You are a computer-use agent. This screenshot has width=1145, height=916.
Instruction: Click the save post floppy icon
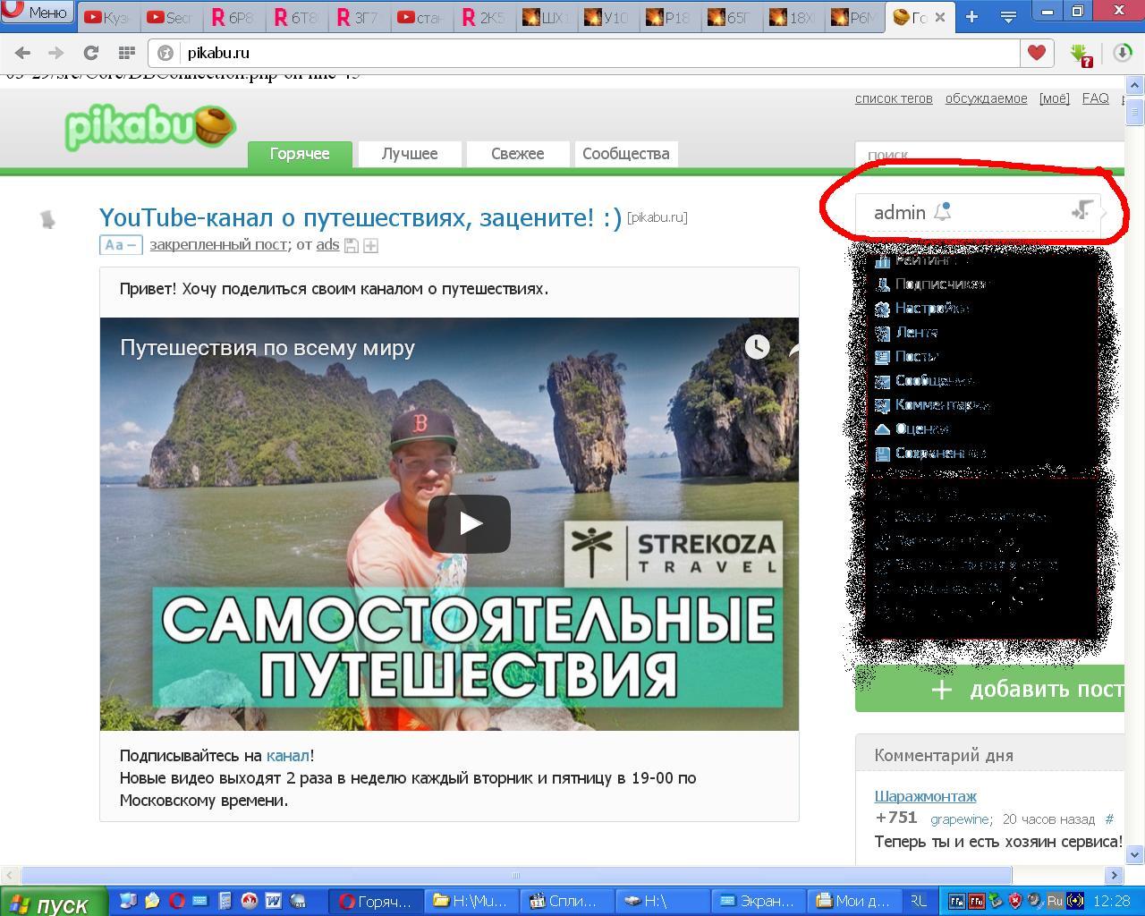pos(352,245)
